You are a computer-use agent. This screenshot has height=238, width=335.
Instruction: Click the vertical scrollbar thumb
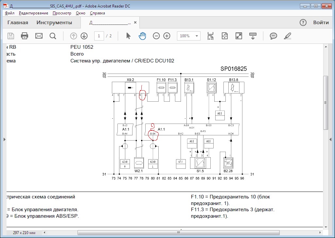pos(326,102)
